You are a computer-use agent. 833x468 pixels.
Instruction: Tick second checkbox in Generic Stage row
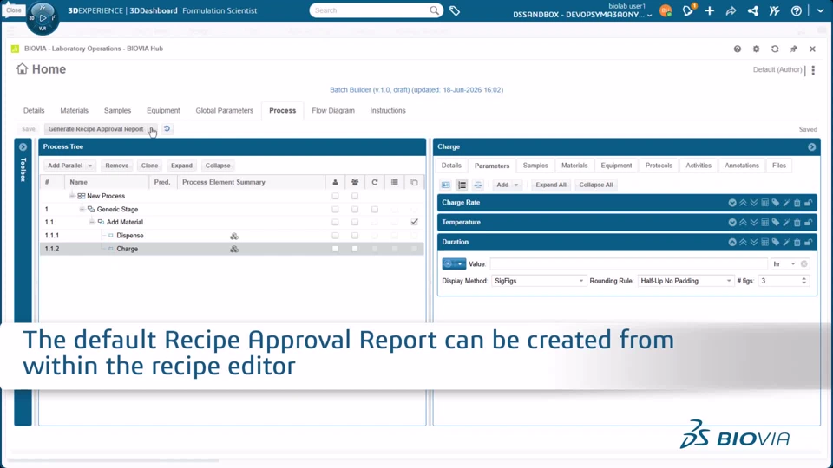coord(355,209)
